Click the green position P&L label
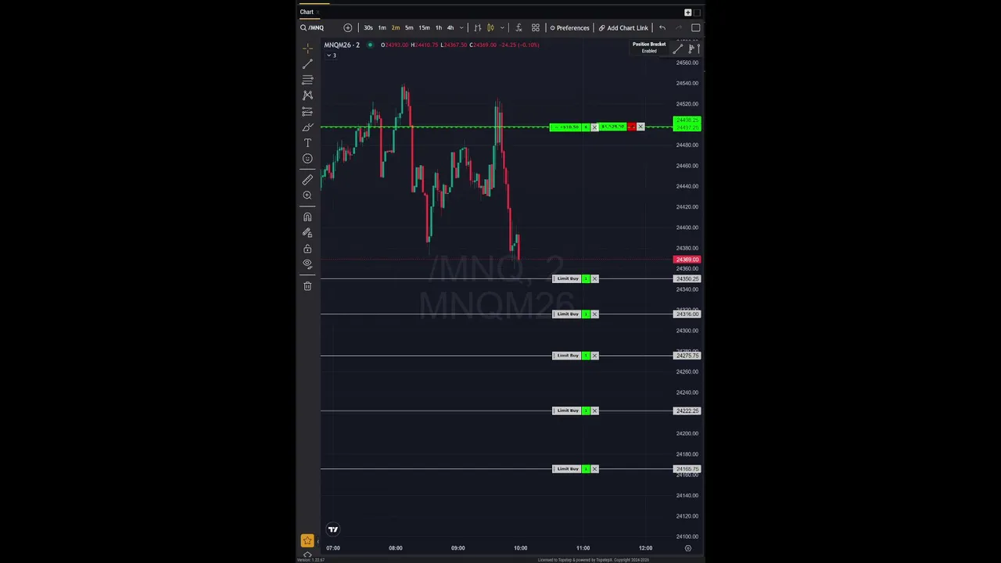1001x563 pixels. 566,127
